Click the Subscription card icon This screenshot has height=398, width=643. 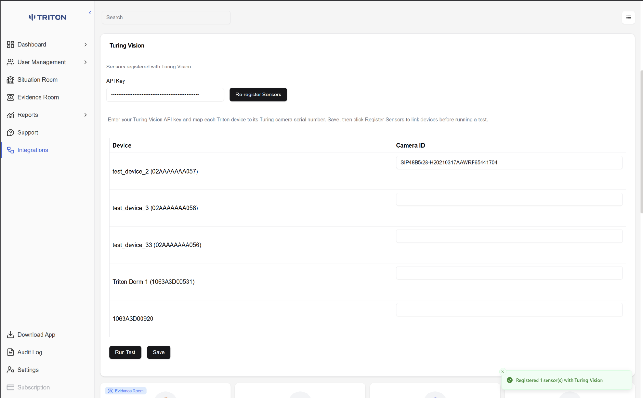(x=10, y=387)
